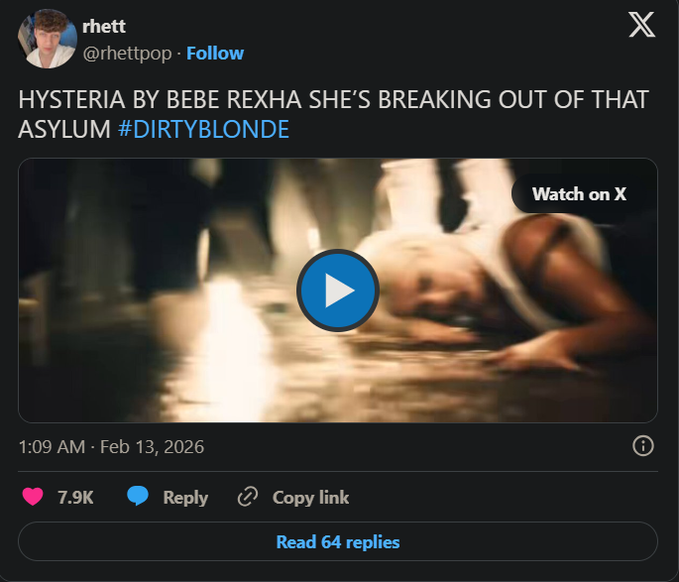
Task: Like the post with the heart icon
Action: click(x=33, y=497)
